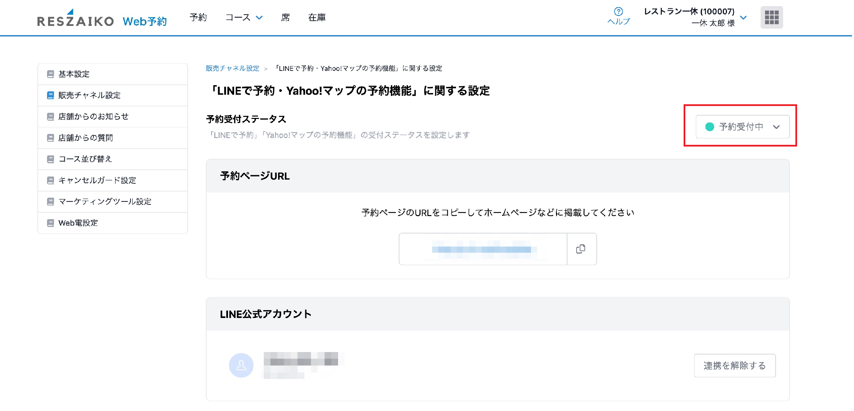Expand the コース menu chevron
Image resolution: width=854 pixels, height=411 pixels.
point(259,18)
